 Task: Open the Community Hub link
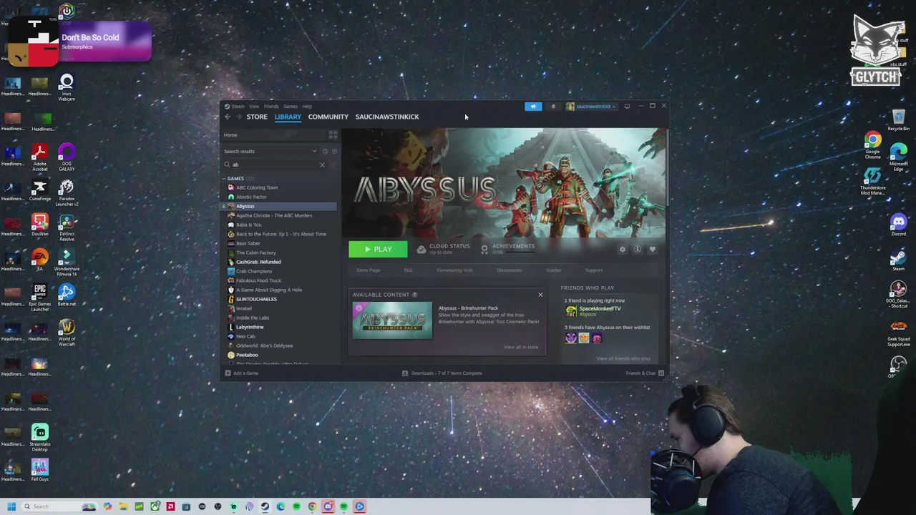(454, 270)
